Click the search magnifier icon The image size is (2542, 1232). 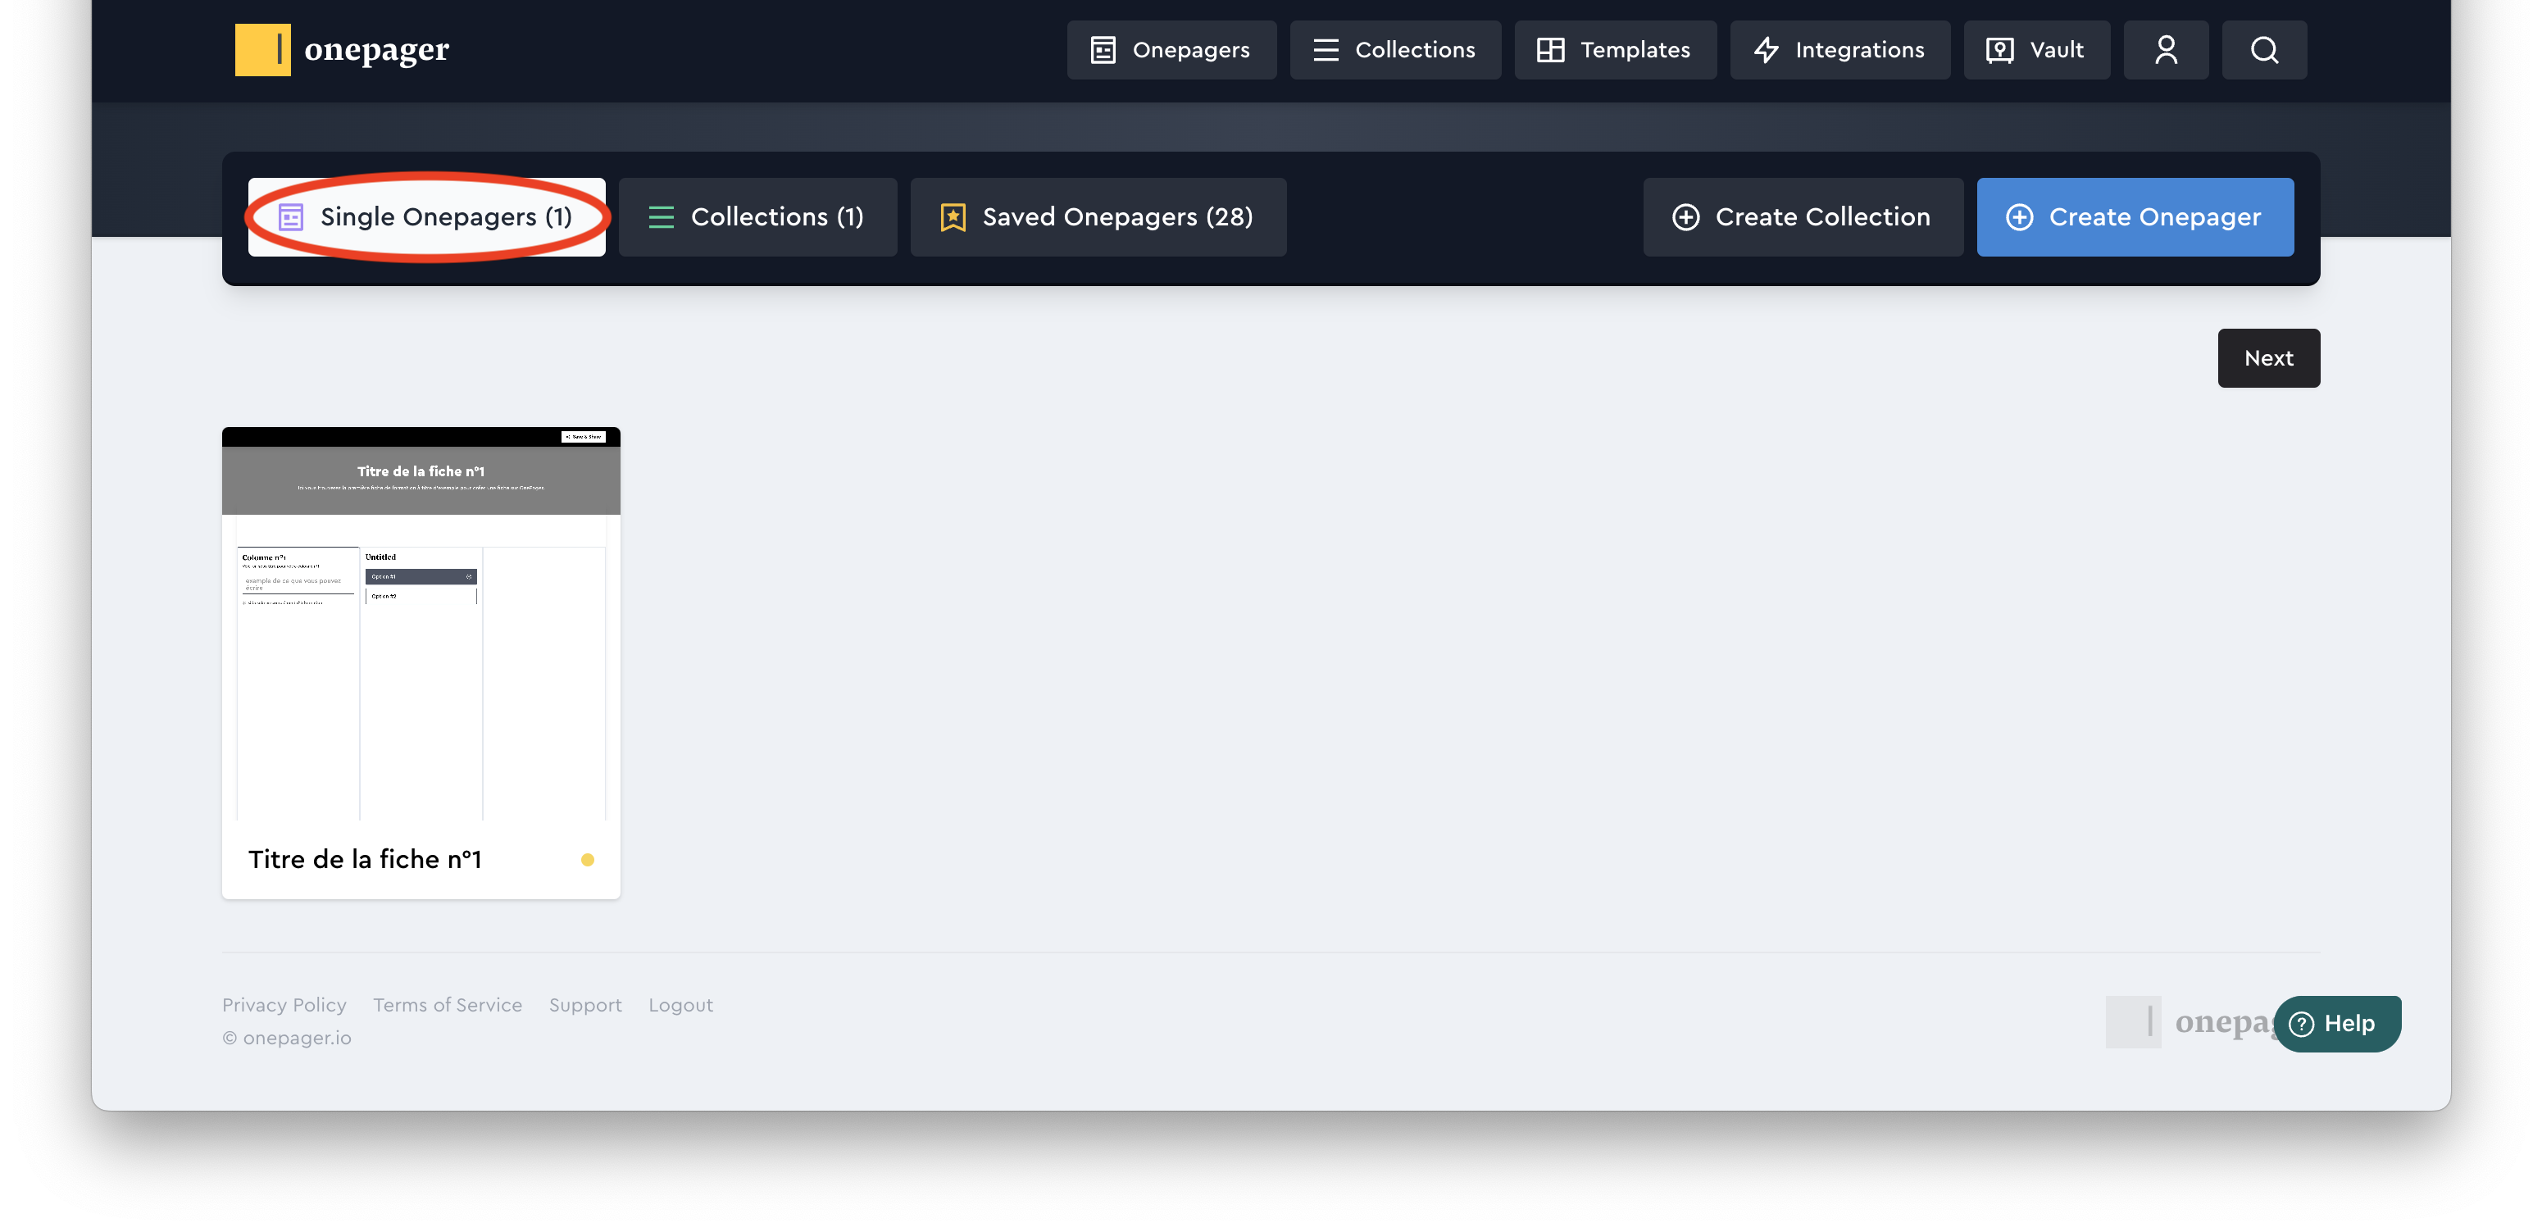2264,49
